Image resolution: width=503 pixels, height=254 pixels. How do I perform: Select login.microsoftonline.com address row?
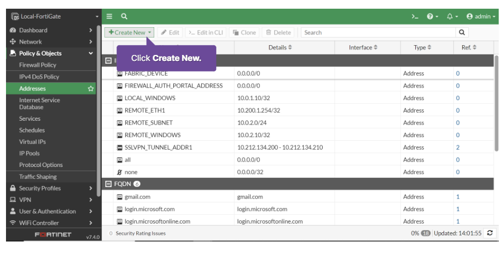(x=298, y=221)
